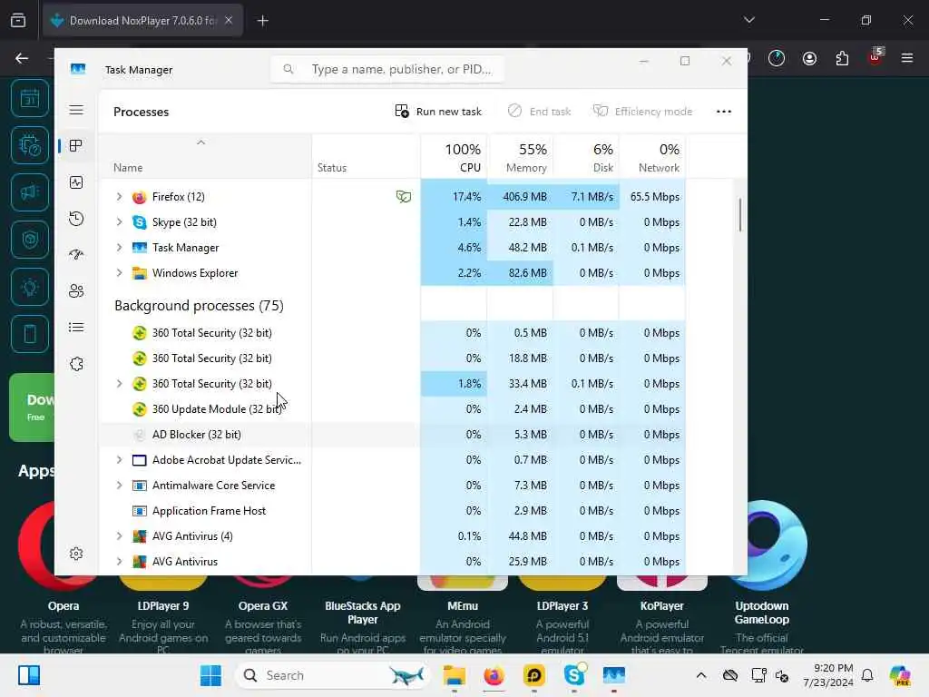929x697 pixels.
Task: Click Background processes (75) heading
Action: click(x=199, y=306)
